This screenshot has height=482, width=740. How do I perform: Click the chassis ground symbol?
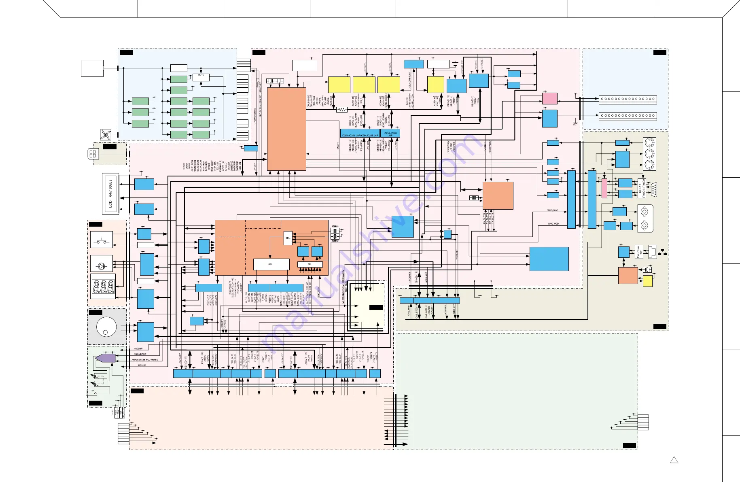click(x=575, y=123)
